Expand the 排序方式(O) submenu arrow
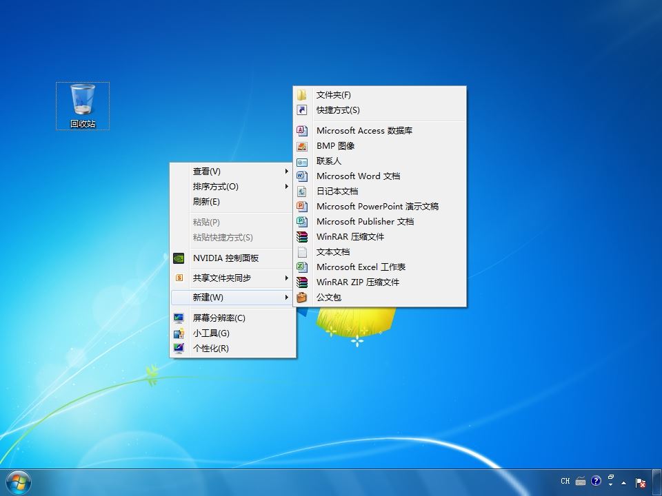Screen dimensions: 662x496 point(286,187)
